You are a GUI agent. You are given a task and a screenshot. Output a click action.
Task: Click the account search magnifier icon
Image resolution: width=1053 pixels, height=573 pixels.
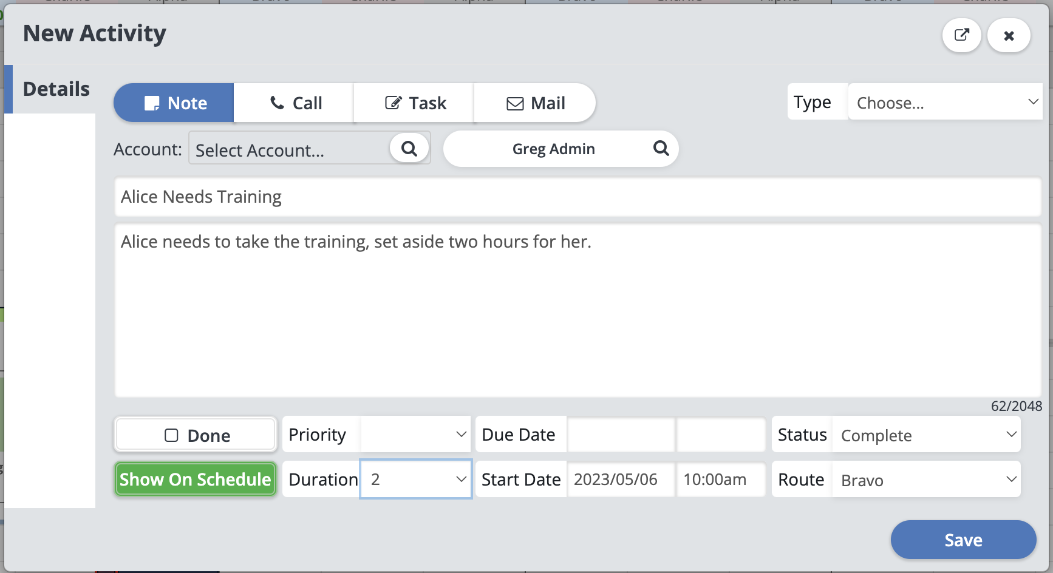(x=409, y=149)
